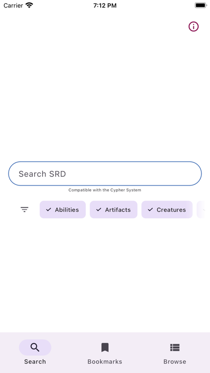Tap the Browse list icon
210x373 pixels.
point(175,348)
